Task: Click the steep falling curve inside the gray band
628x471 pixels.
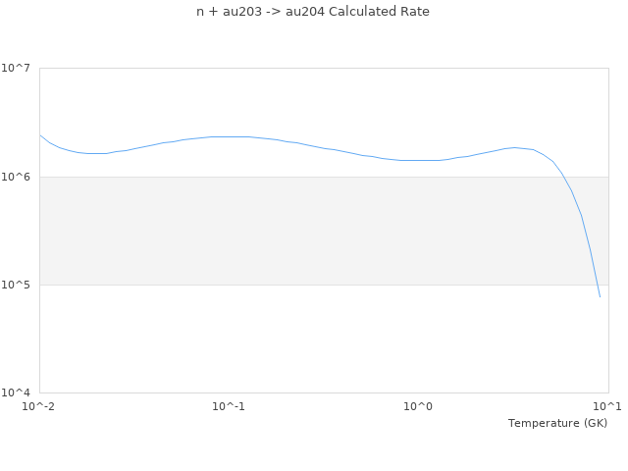Action: [x=582, y=216]
